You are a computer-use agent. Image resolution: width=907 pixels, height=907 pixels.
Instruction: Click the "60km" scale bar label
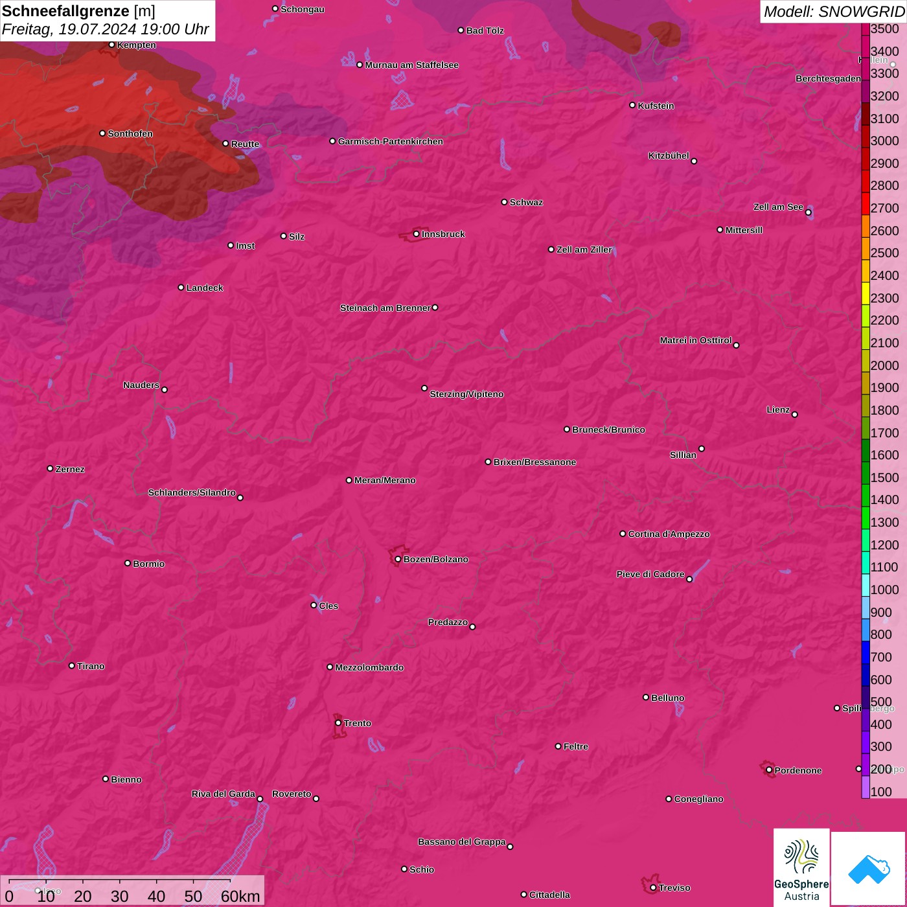click(x=240, y=896)
